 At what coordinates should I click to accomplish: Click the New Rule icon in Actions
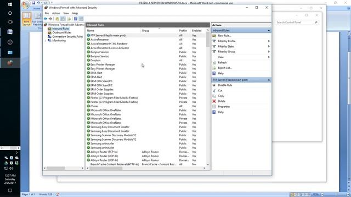coord(214,36)
